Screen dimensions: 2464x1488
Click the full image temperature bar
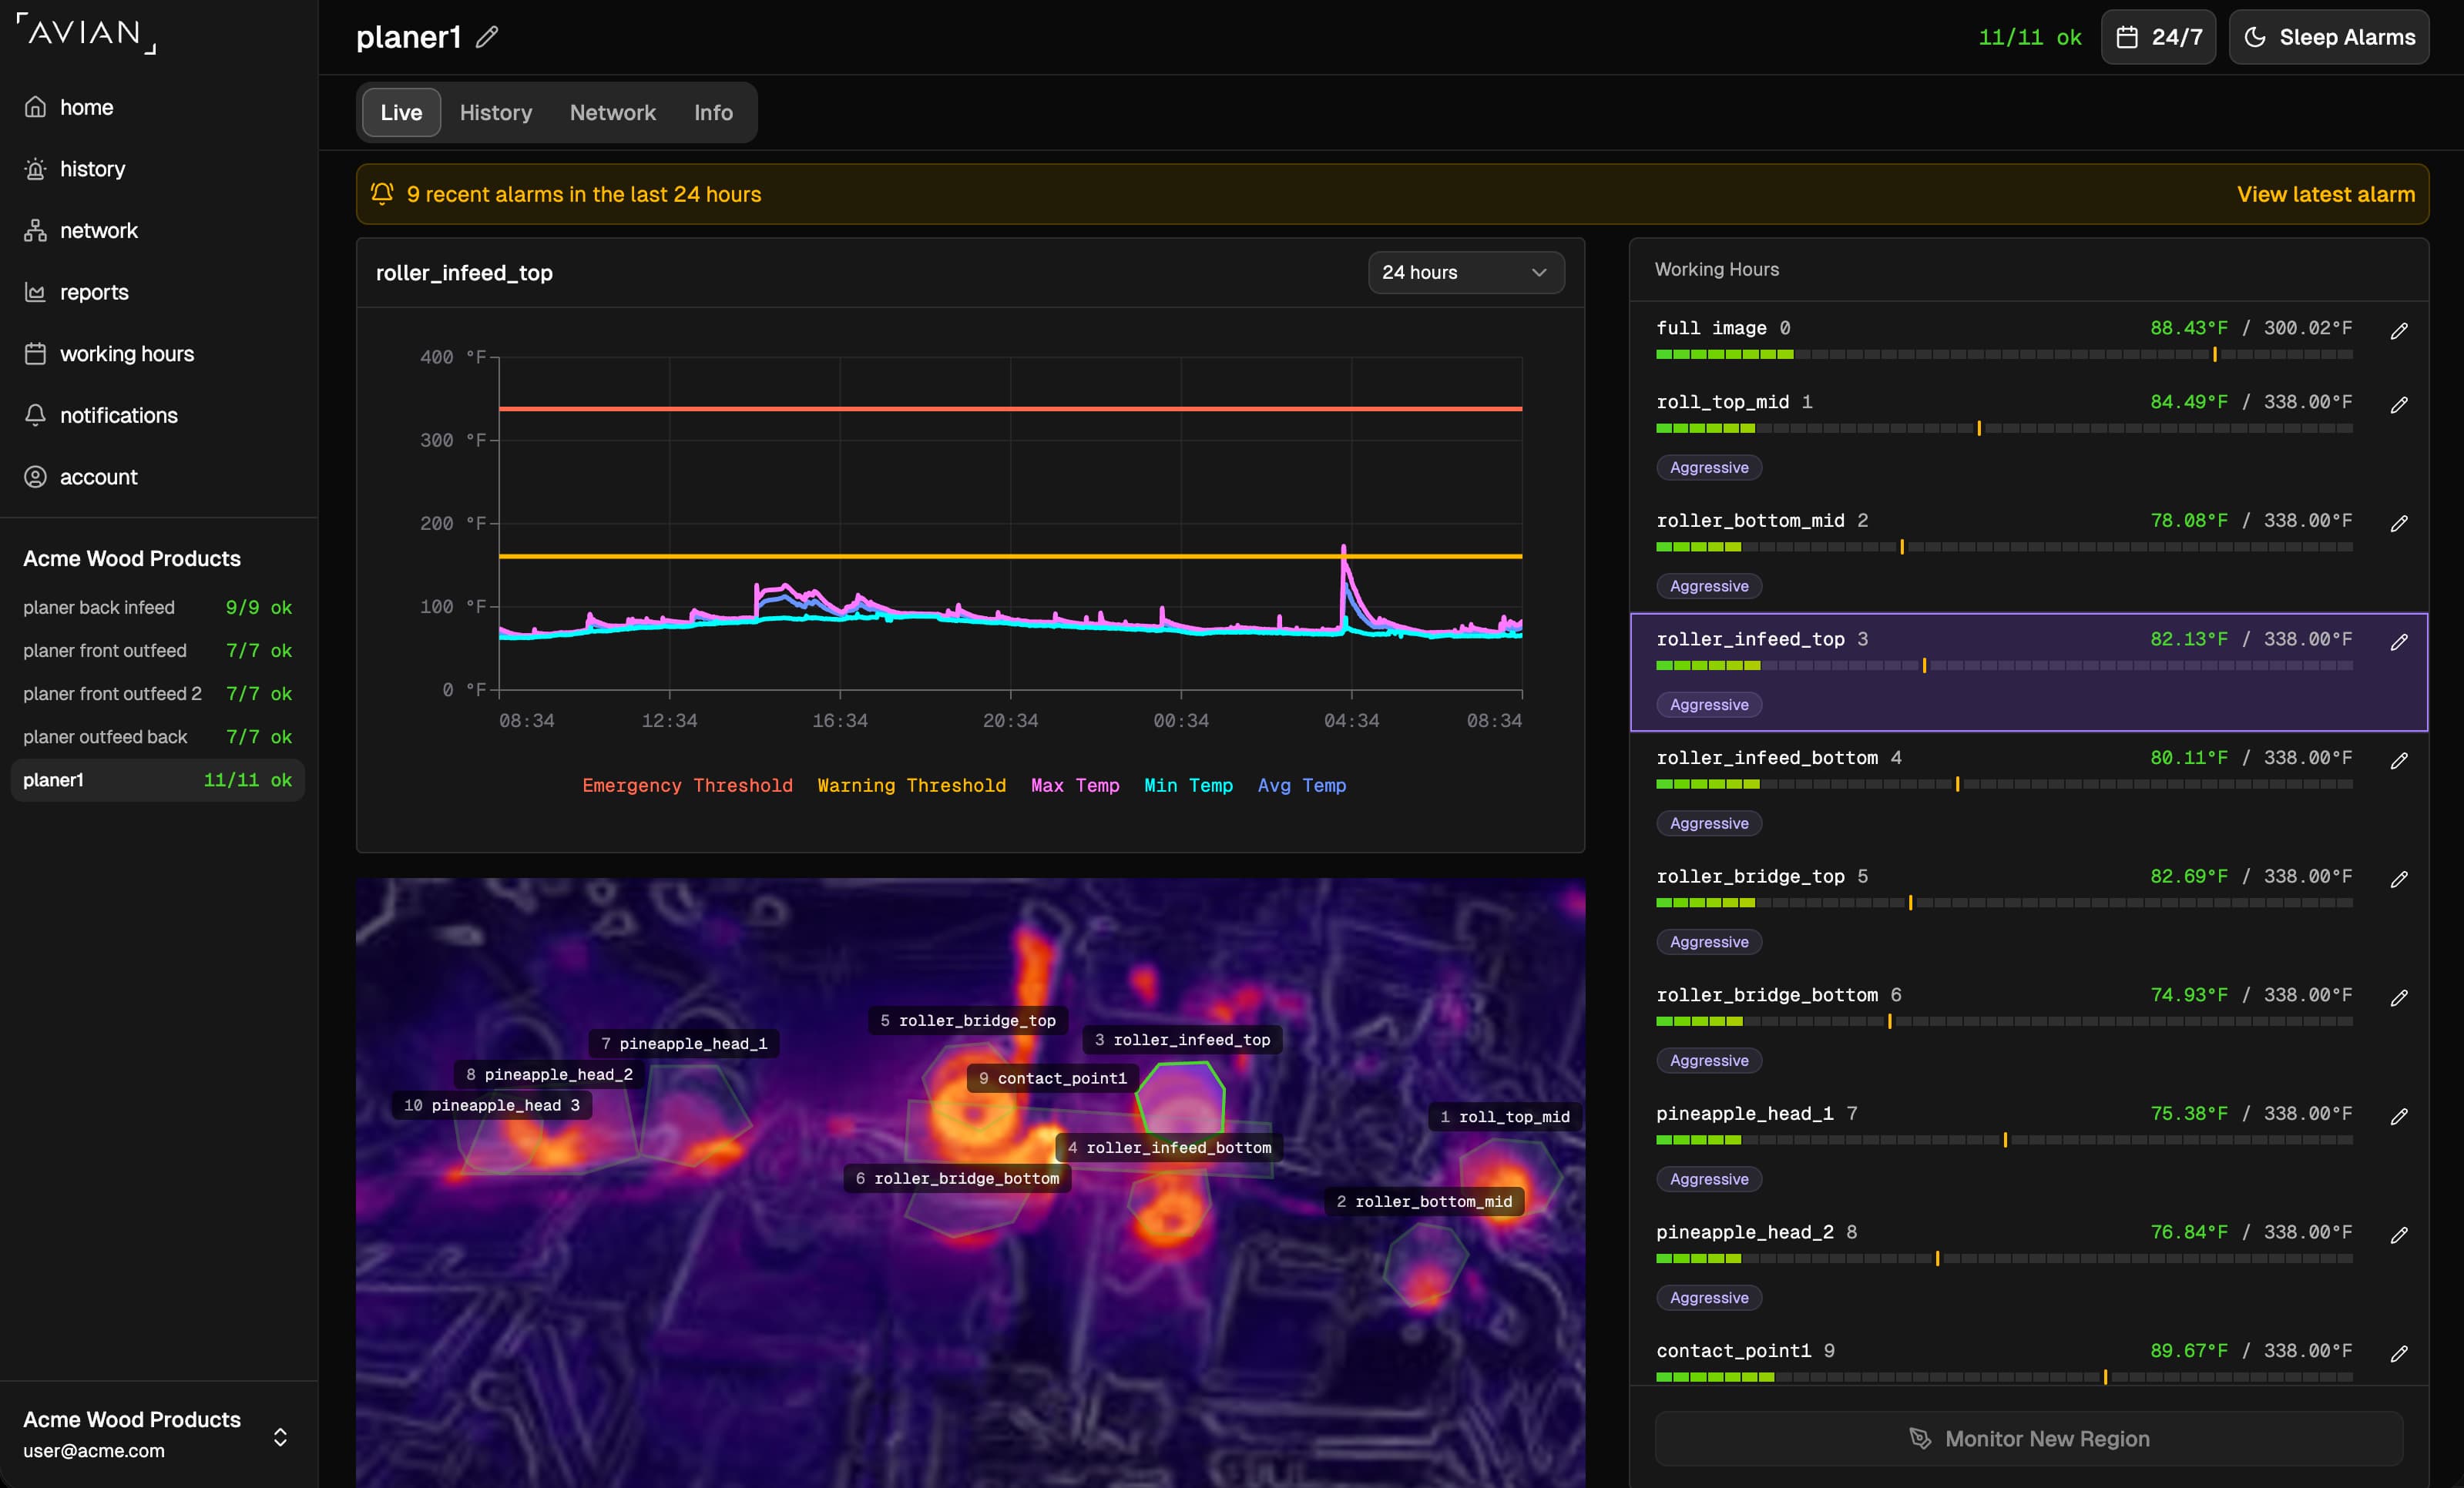click(x=2004, y=355)
